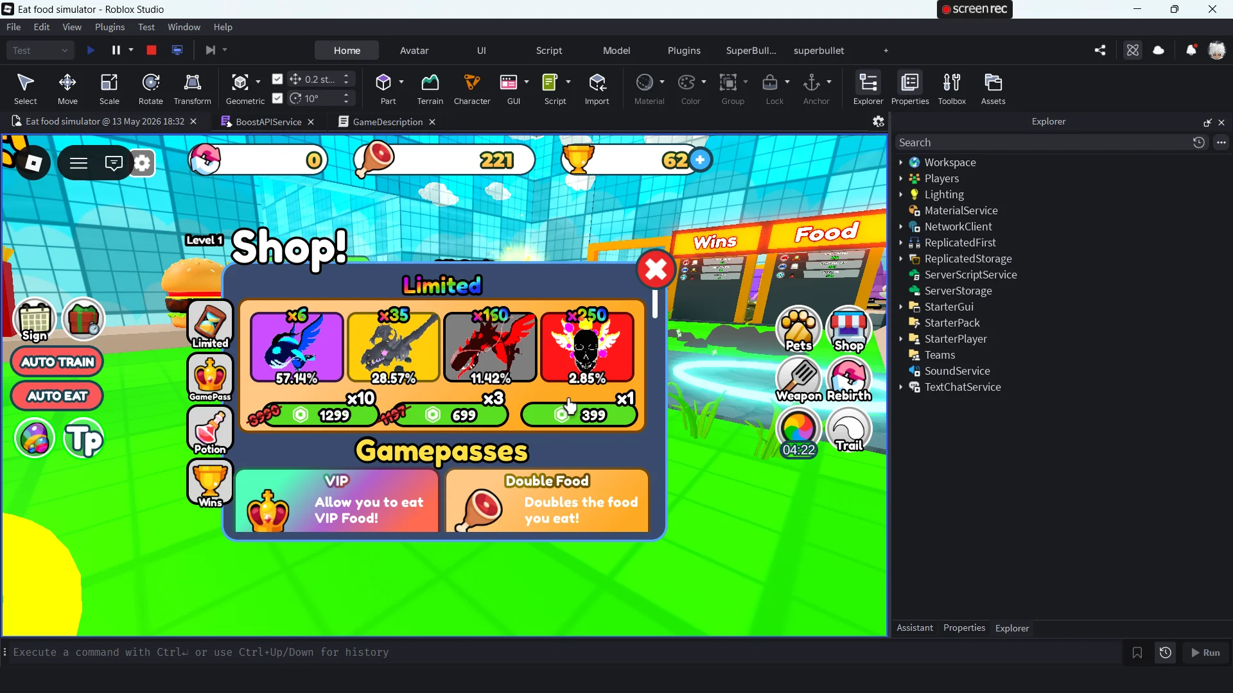
Task: Expand the StarterPlayer node
Action: [901, 339]
